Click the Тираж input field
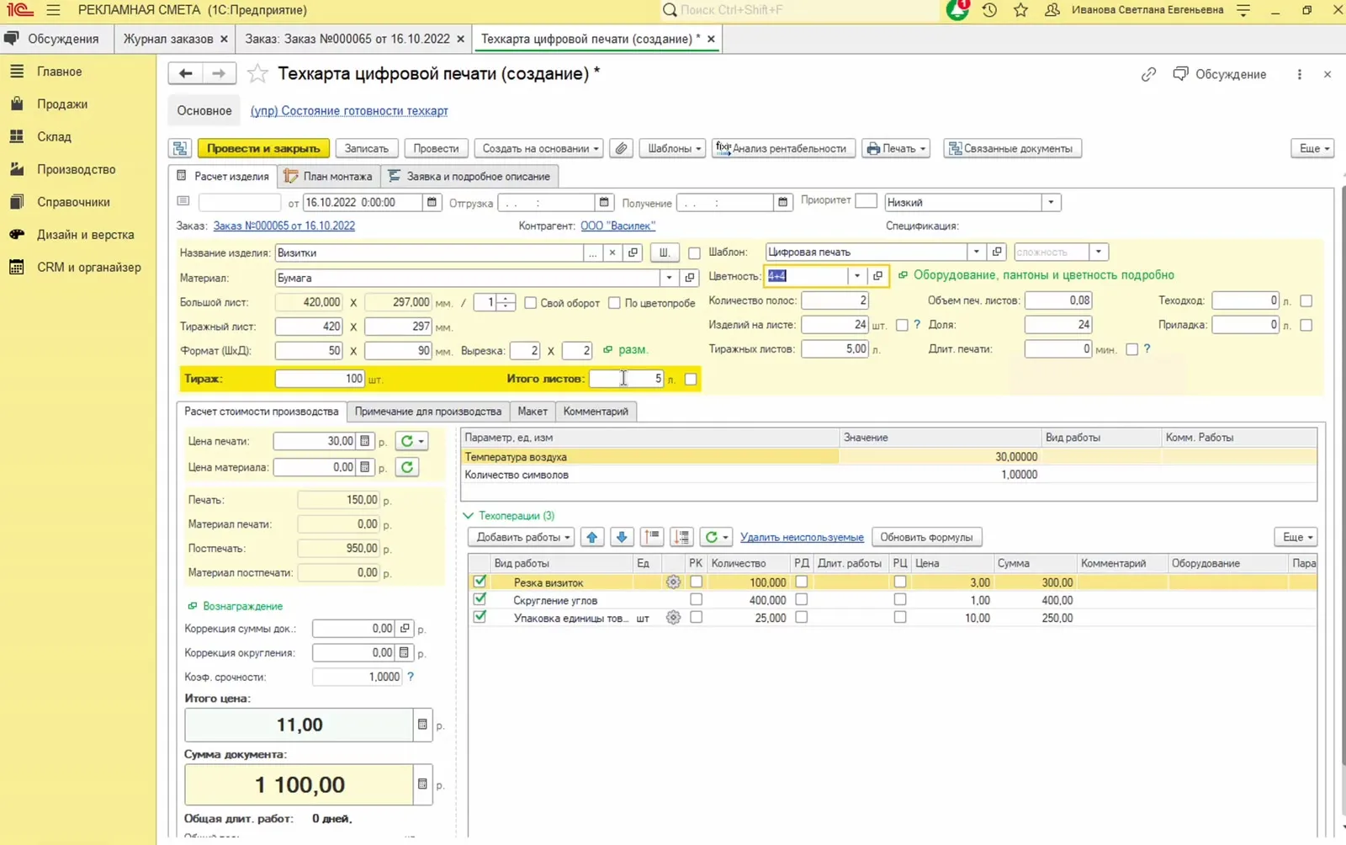Viewport: 1346px width, 845px height. pos(320,379)
